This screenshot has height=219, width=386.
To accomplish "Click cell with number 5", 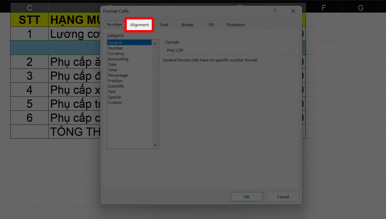I will coord(30,104).
